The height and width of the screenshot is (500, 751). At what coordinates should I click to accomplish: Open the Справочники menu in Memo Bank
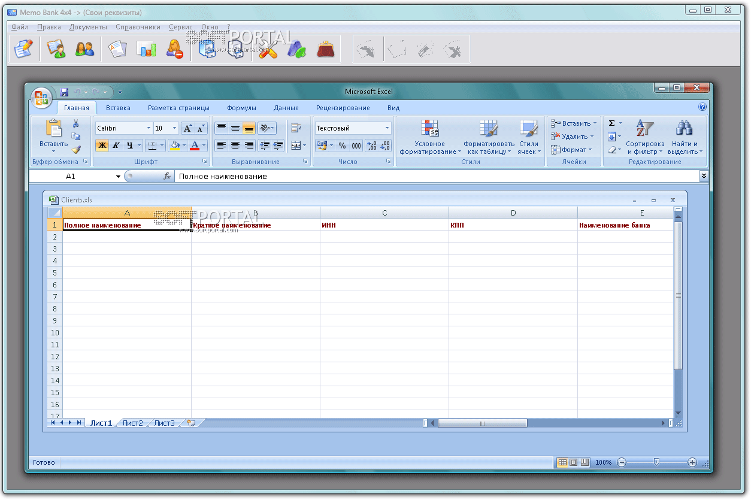pos(138,27)
